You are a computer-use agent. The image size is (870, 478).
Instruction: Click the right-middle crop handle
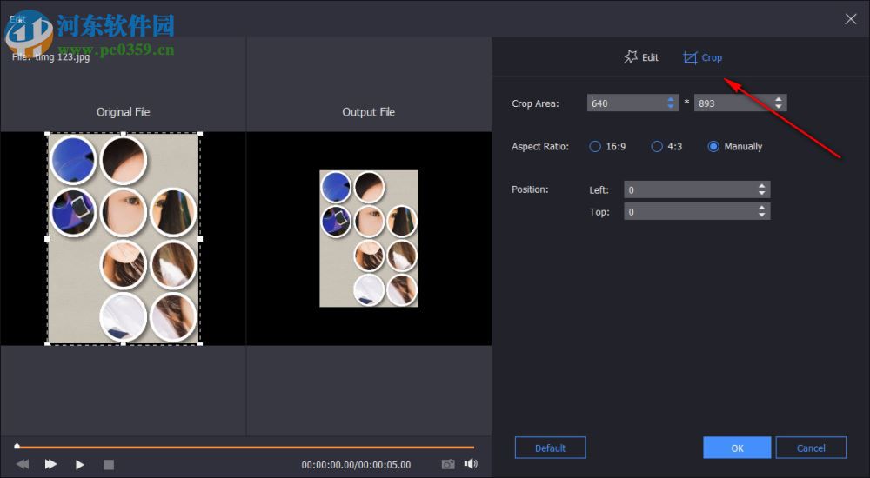pos(200,239)
